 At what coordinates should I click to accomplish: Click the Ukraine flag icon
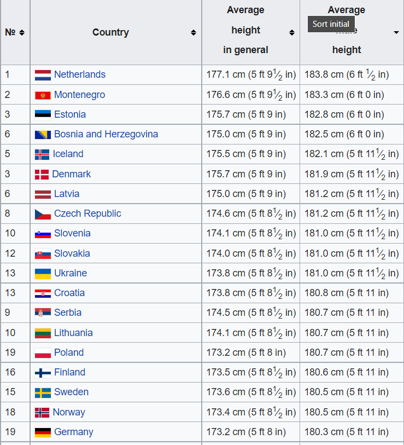(x=43, y=274)
